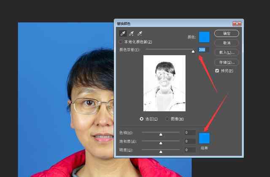Image resolution: width=270 pixels, height=177 pixels.
Task: Choose the 图像 radio button
Action: click(167, 119)
